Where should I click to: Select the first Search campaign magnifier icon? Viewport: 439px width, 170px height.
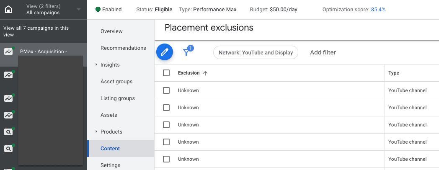click(8, 132)
